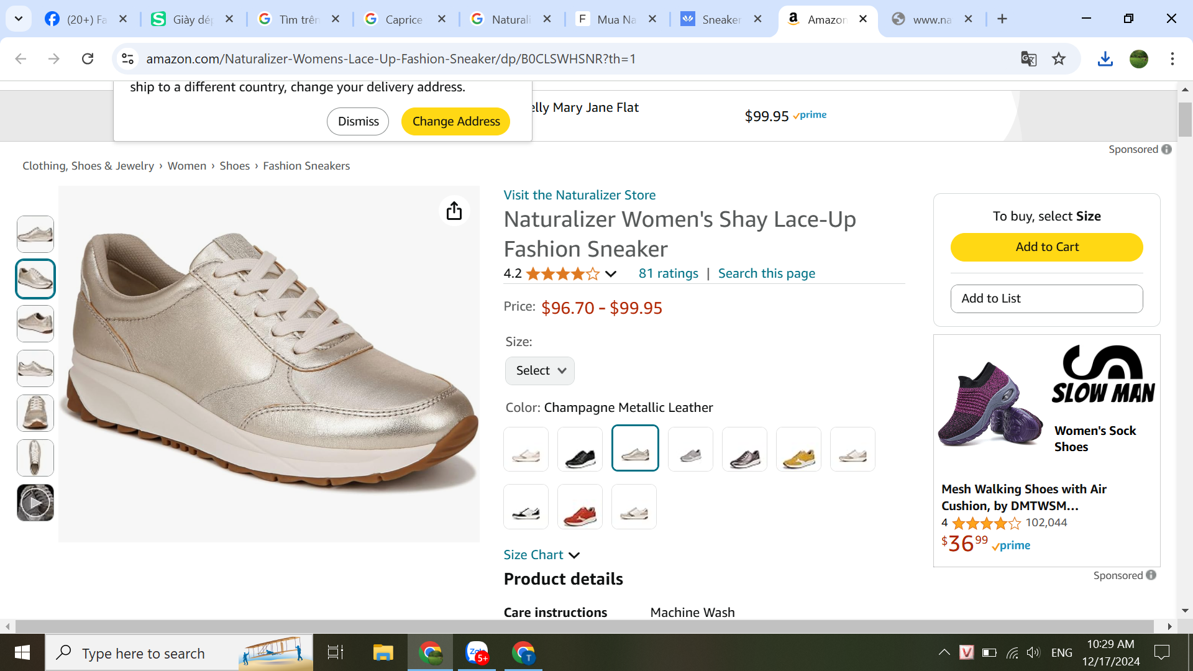Click the share icon on product image
1193x671 pixels.
454,211
